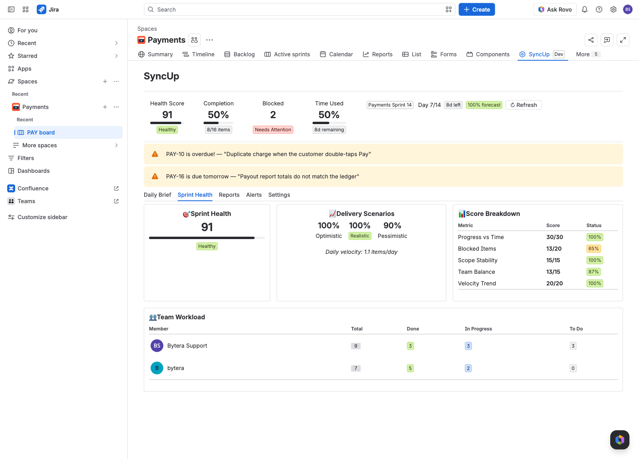639x459 pixels.
Task: Open the PAY board item
Action: [68, 133]
